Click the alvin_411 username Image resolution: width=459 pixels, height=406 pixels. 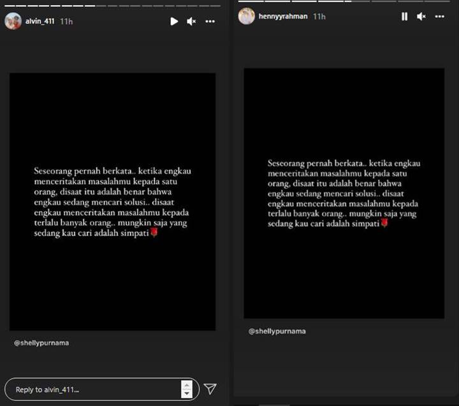click(40, 22)
